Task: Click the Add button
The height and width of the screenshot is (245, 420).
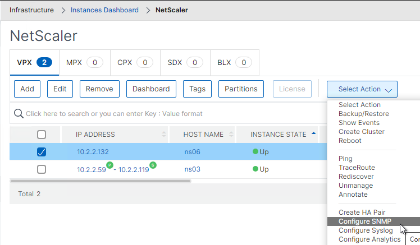Action: [x=27, y=89]
